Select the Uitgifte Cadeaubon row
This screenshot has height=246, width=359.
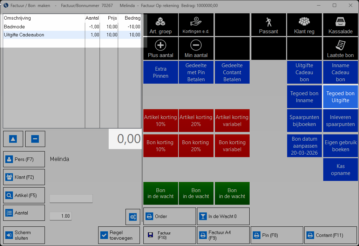click(x=44, y=35)
